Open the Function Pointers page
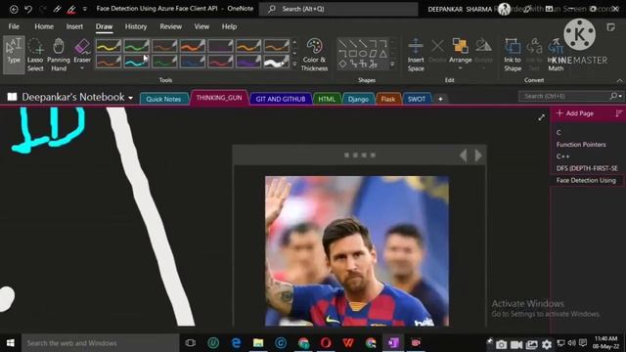Viewport: 626px width, 352px height. 581,145
